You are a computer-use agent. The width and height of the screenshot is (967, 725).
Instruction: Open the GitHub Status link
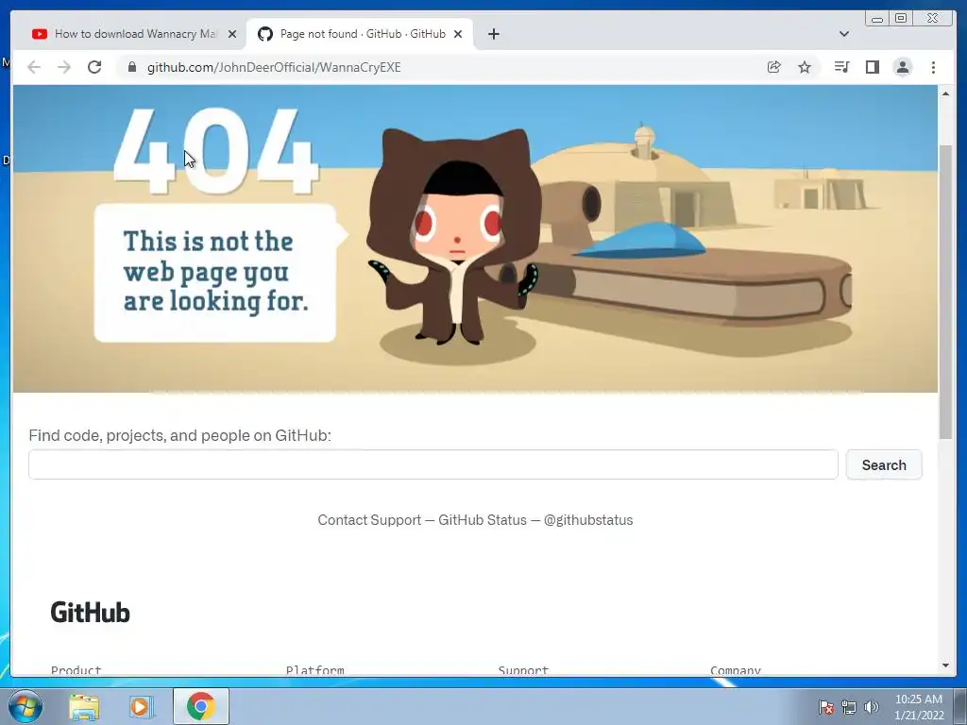pyautogui.click(x=483, y=520)
